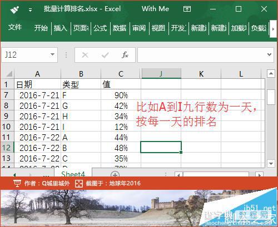Image resolution: width=278 pixels, height=227 pixels.
Task: Click the 值 header cell
Action: tap(121, 84)
